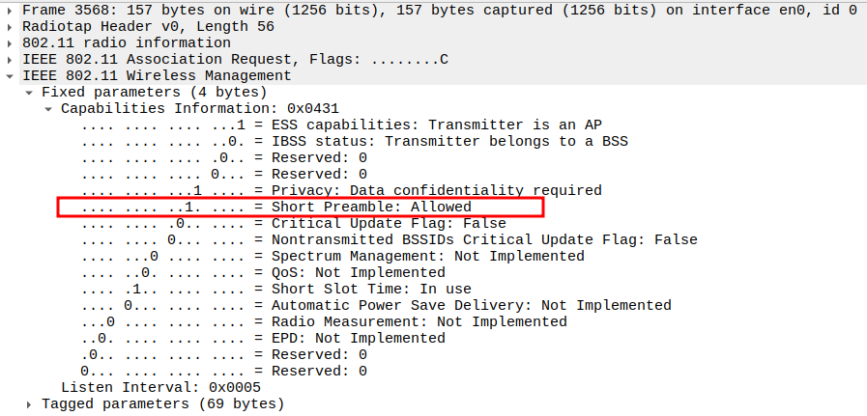This screenshot has height=416, width=867.
Task: Expand the IEEE 802.11 Association Request section
Action: 11,60
